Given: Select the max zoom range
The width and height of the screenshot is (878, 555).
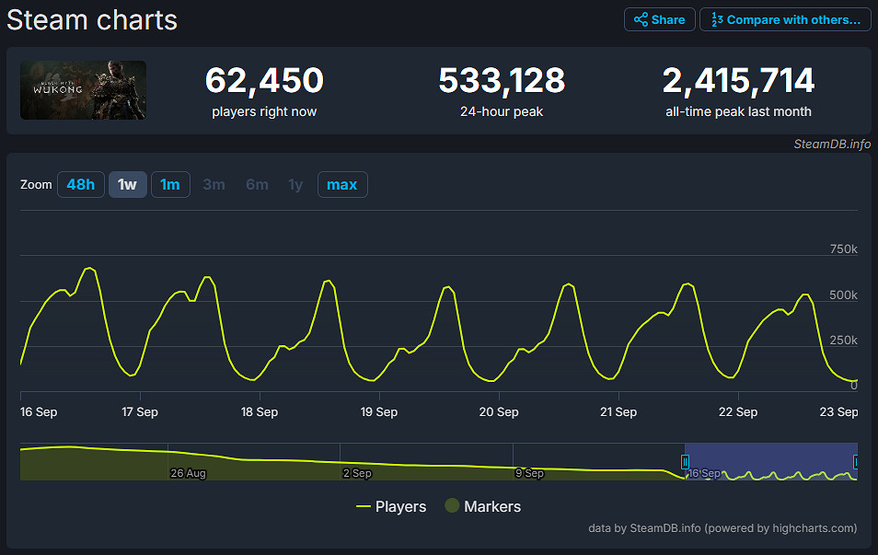Looking at the screenshot, I should [341, 184].
